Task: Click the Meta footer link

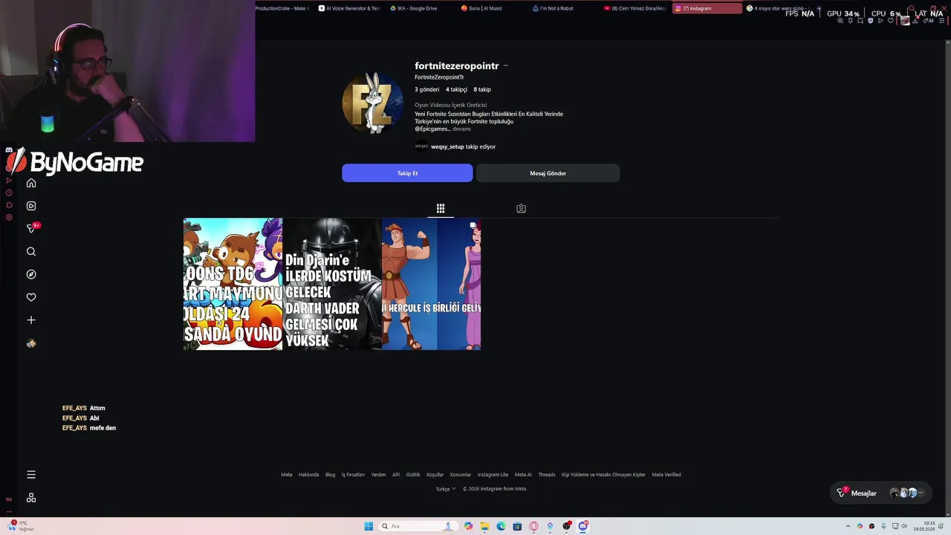Action: tap(286, 475)
